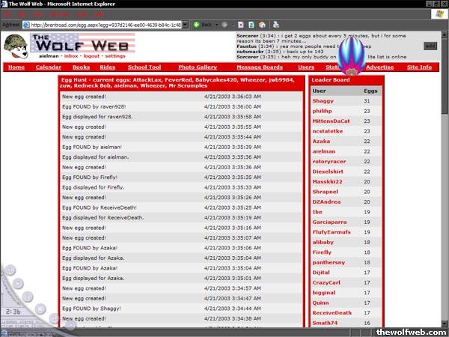Open the Back button history dropdown arrow
Image resolution: width=449 pixels, height=337 pixels.
218,24
